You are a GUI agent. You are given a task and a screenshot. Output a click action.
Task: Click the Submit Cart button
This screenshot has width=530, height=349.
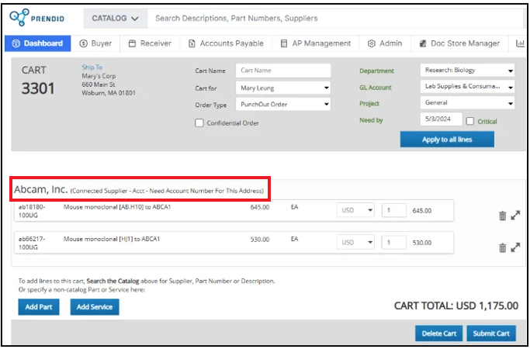(x=491, y=333)
